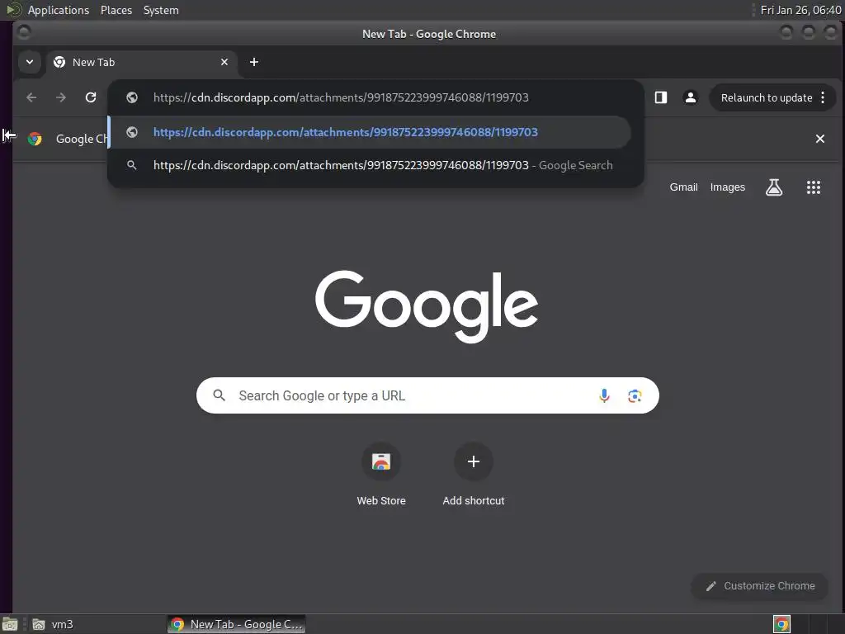Go back using the back arrow

pos(32,97)
